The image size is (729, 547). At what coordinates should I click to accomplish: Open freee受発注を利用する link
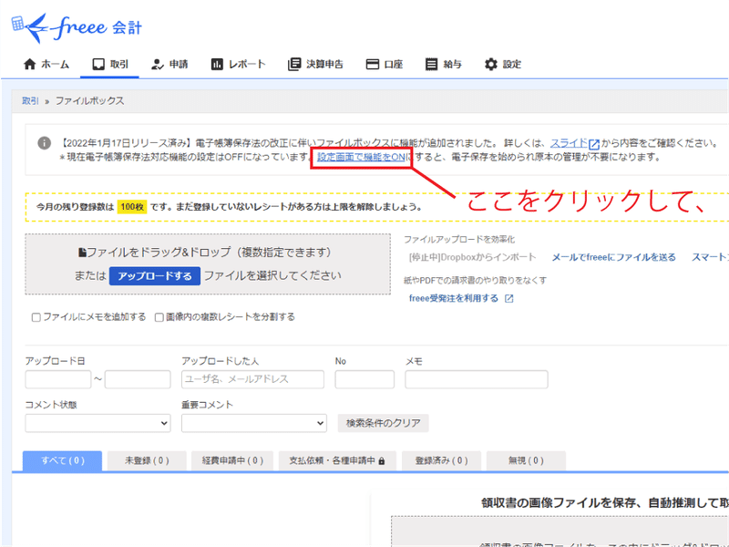pyautogui.click(x=454, y=299)
